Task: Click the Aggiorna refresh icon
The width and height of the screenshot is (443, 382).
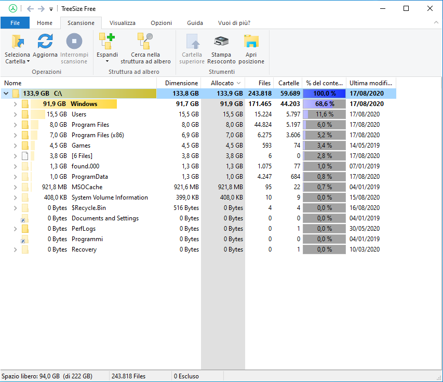Action: tap(45, 41)
